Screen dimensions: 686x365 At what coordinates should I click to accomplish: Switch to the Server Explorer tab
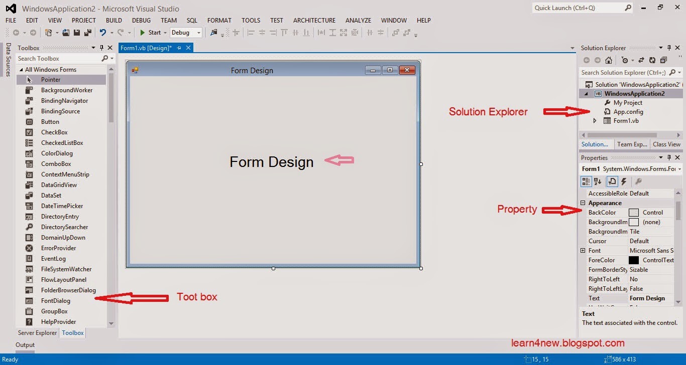tap(37, 332)
